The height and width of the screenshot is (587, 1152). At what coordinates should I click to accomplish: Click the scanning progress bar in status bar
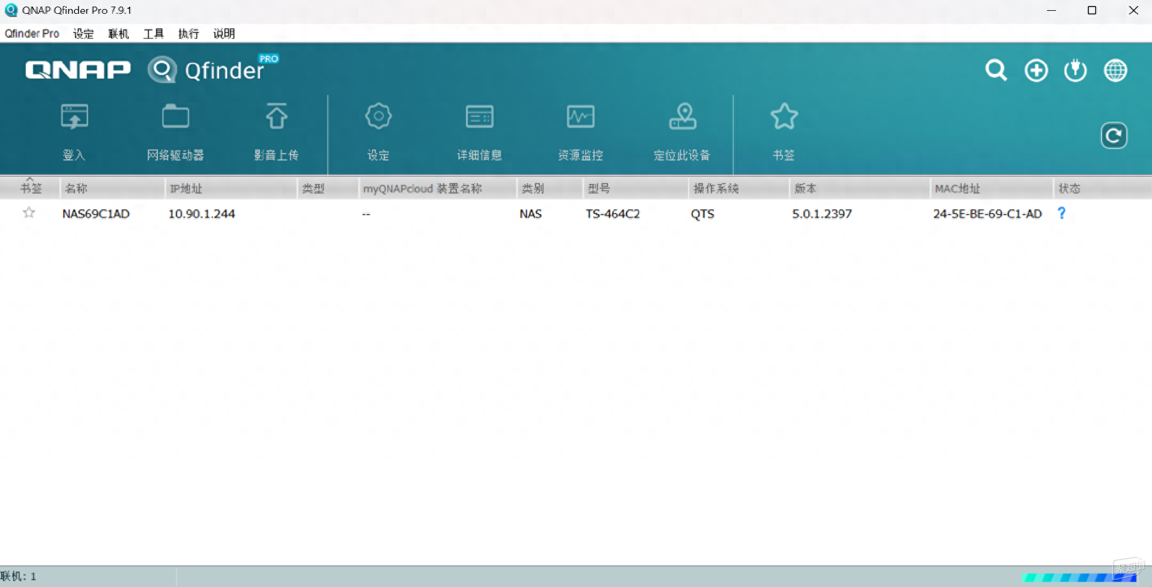[1080, 577]
